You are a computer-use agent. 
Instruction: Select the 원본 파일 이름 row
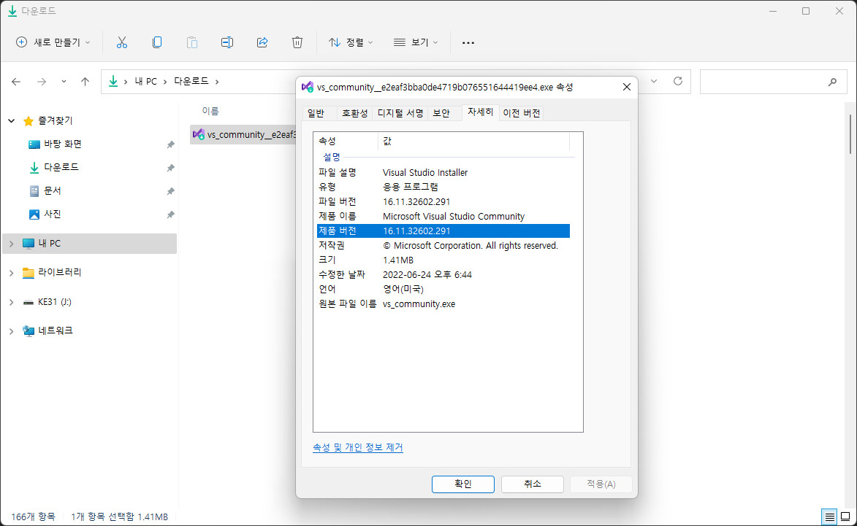coord(443,304)
